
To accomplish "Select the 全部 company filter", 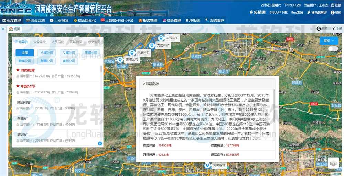I will (24, 52).
